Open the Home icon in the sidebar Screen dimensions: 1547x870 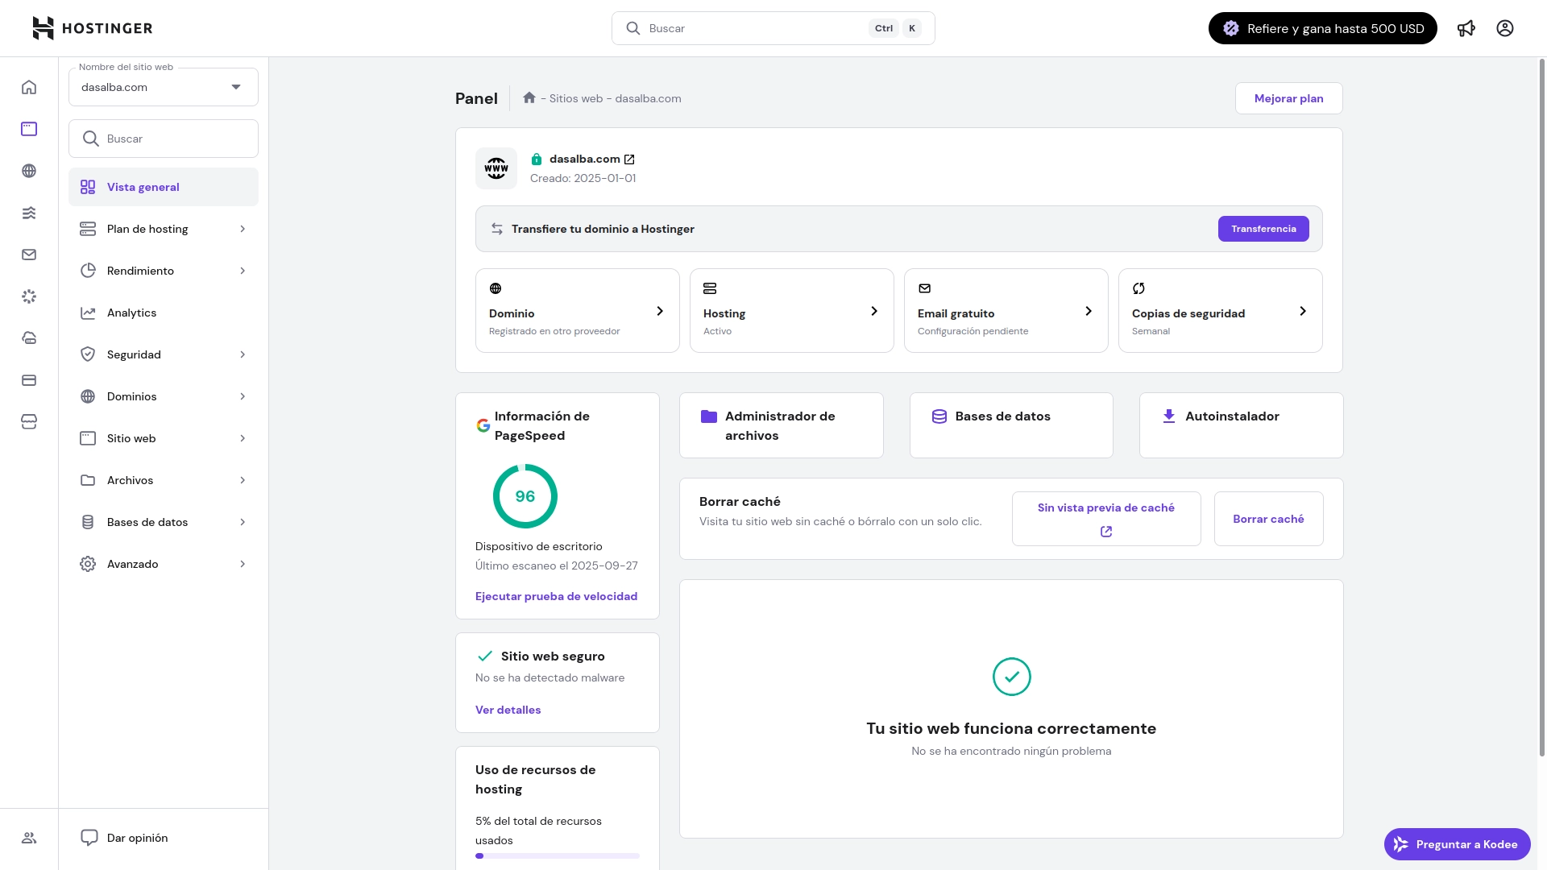click(x=29, y=87)
